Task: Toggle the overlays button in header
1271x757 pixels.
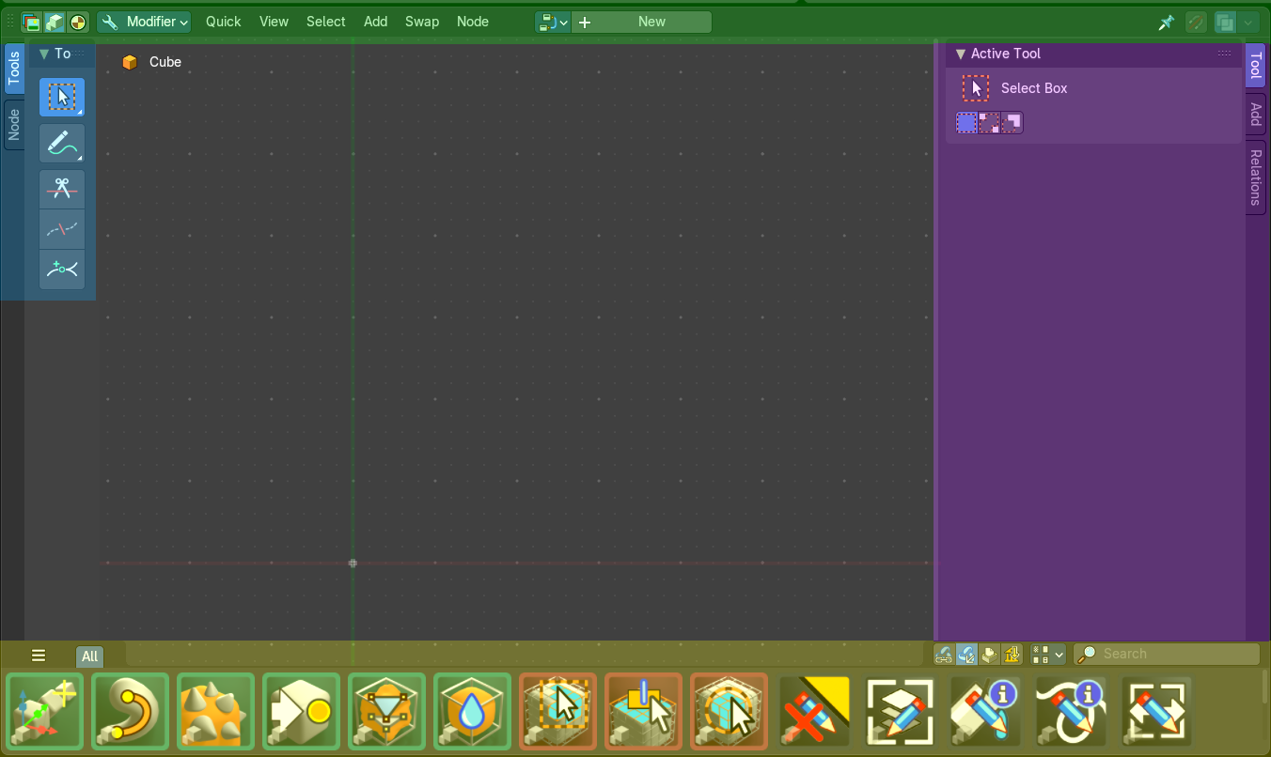Action: [x=1225, y=23]
